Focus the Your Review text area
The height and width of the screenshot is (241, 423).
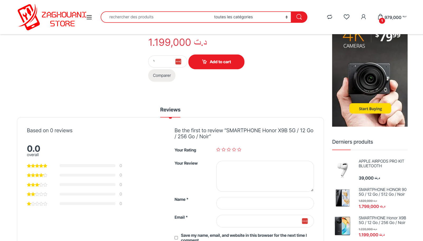pyautogui.click(x=265, y=176)
